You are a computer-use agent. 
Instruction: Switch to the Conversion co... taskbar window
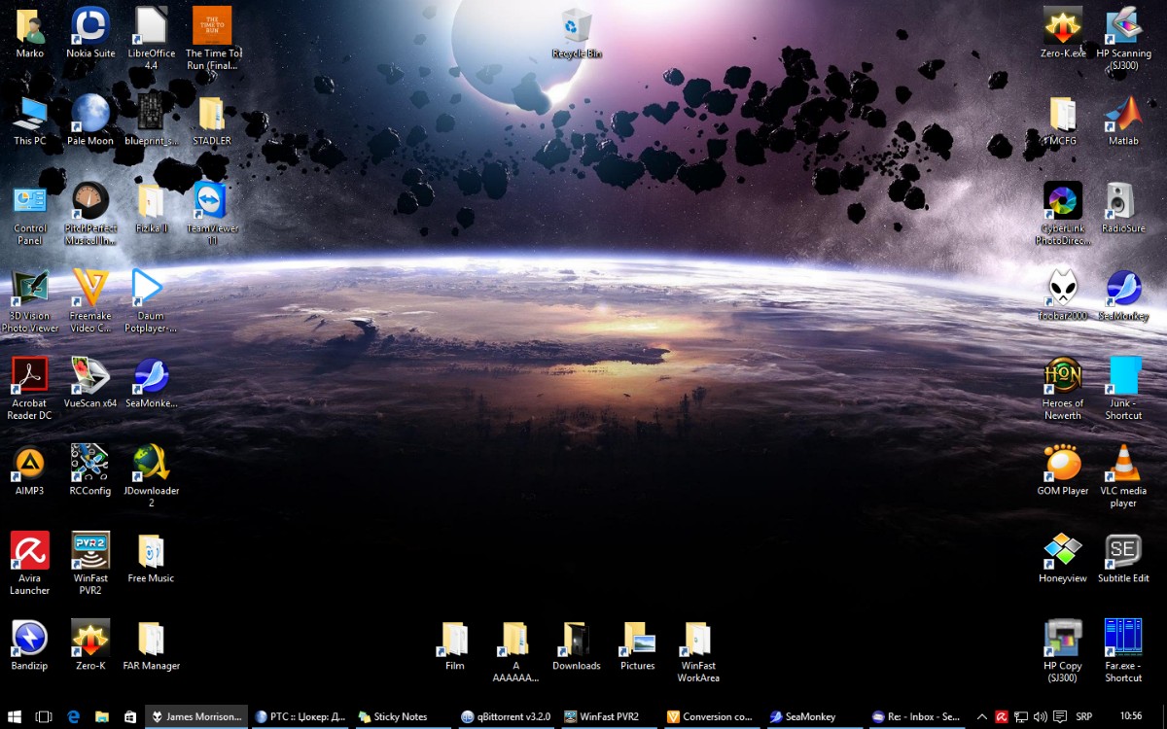(x=712, y=716)
